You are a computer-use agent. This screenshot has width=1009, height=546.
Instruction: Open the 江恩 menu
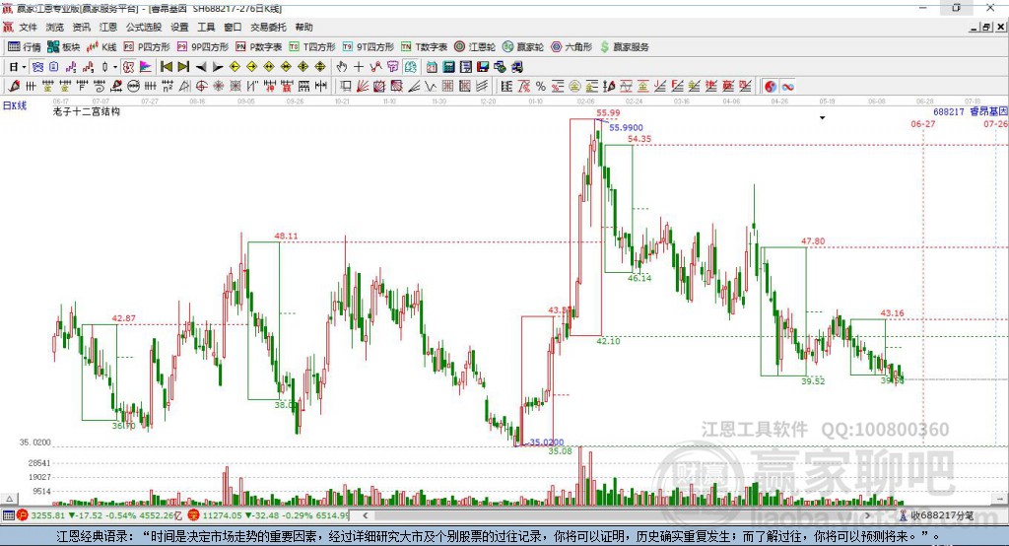click(108, 27)
